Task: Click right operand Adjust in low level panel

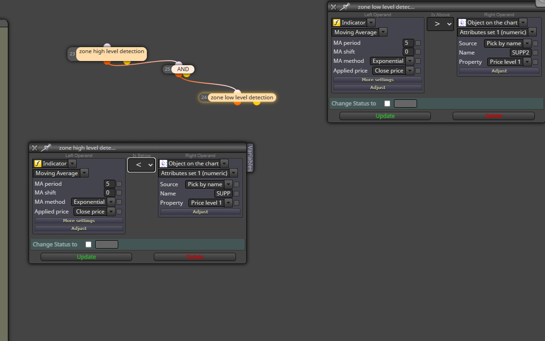Action: pyautogui.click(x=499, y=71)
